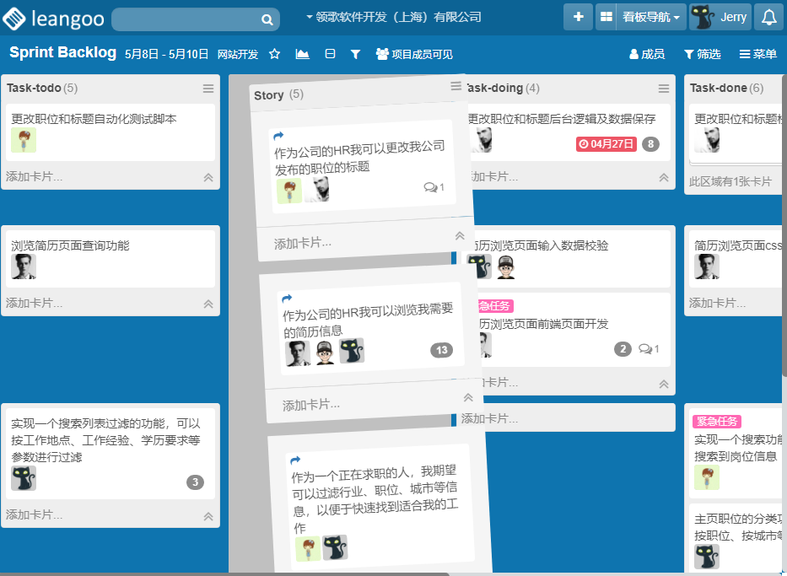Image resolution: width=787 pixels, height=576 pixels.
Task: Expand the 领歌软件开发 organization dropdown
Action: click(x=393, y=17)
